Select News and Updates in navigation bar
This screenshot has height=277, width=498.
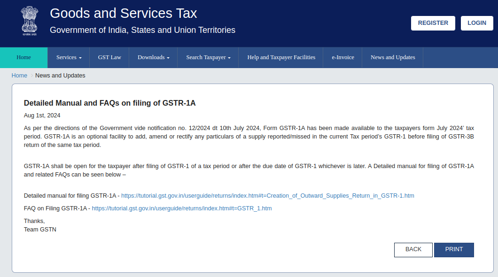point(393,57)
